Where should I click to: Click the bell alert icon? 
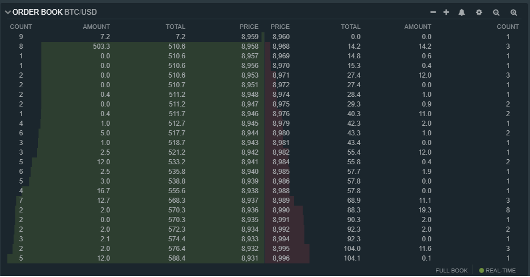coord(461,12)
